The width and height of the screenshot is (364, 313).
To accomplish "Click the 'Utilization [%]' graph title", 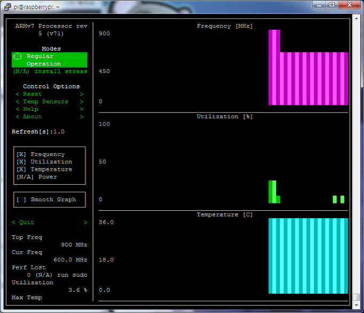I will [x=225, y=117].
